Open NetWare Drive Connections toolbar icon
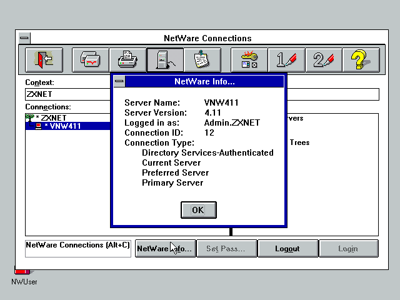The width and height of the screenshot is (400, 300). 91,60
